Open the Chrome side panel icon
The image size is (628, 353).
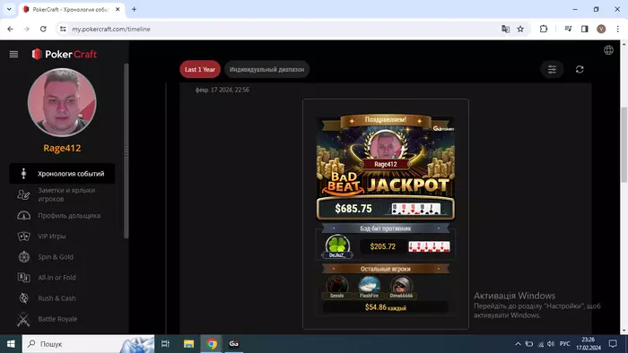click(585, 29)
